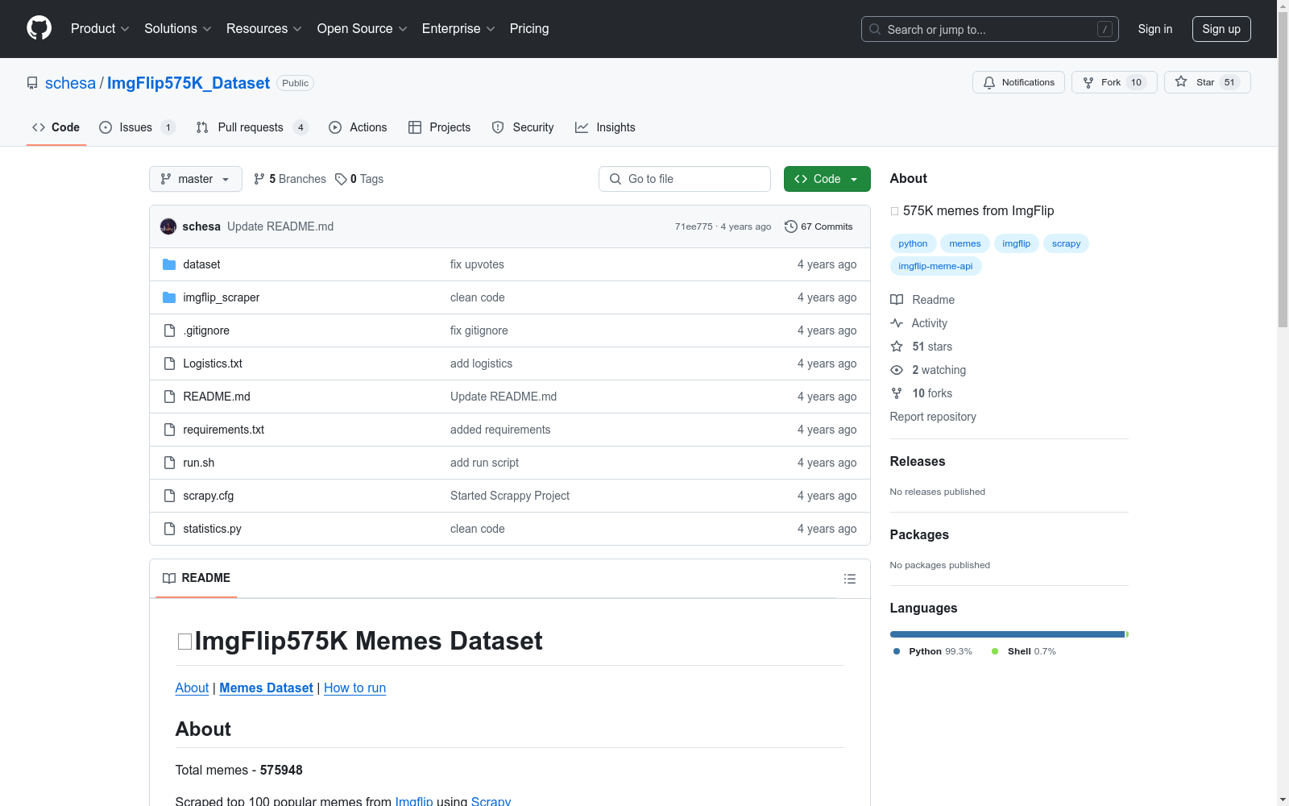Click the README.md file icon
The image size is (1289, 806).
click(x=169, y=397)
